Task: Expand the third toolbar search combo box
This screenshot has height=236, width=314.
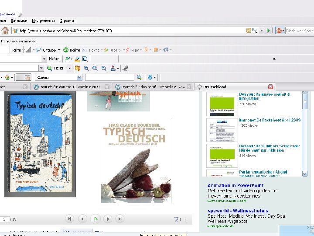Action: click(x=41, y=68)
